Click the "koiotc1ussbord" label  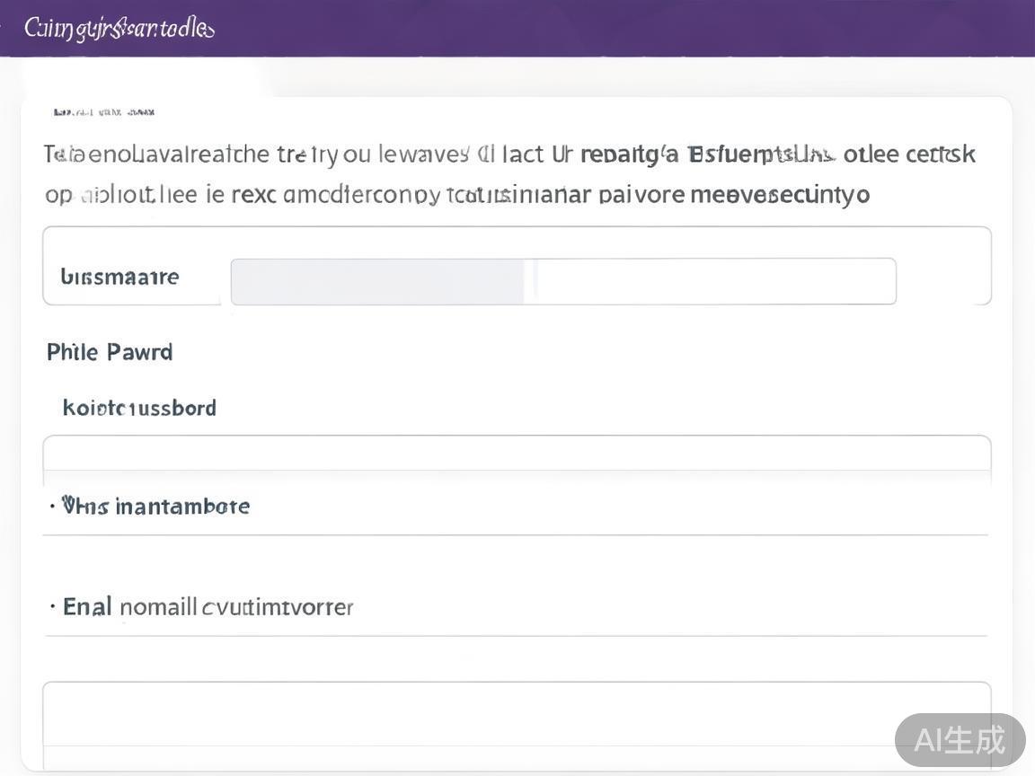tap(139, 408)
